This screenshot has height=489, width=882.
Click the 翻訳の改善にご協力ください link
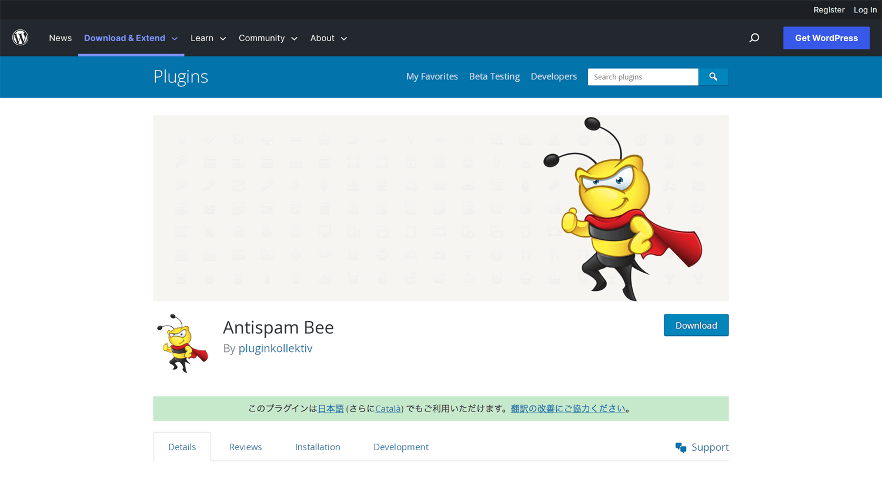coord(568,408)
